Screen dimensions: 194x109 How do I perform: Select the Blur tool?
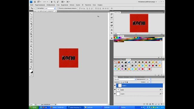(x=31, y=44)
